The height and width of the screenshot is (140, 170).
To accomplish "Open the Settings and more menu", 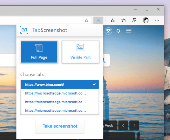I will click(x=157, y=20).
